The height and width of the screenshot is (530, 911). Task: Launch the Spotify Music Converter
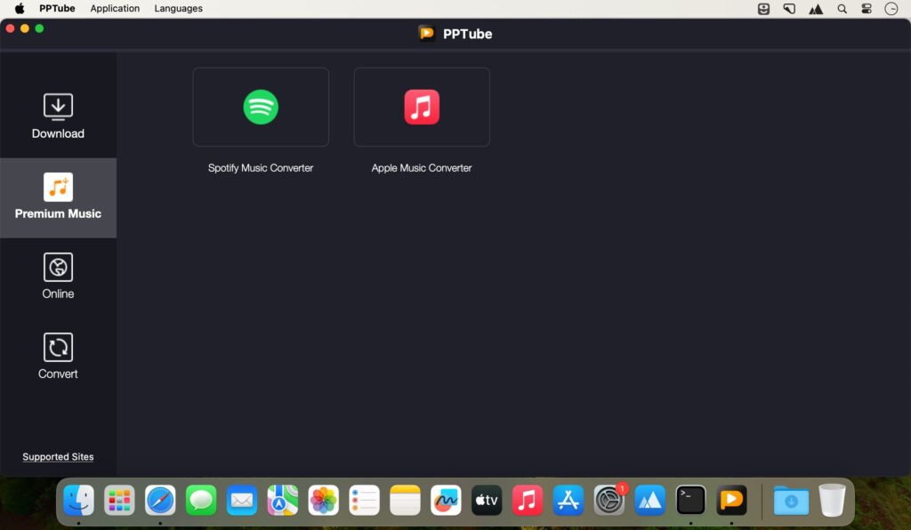click(x=260, y=107)
